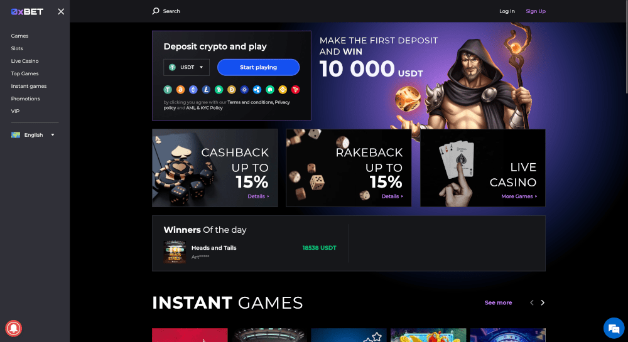Click See more for Instant Games
628x342 pixels.
(x=498, y=303)
